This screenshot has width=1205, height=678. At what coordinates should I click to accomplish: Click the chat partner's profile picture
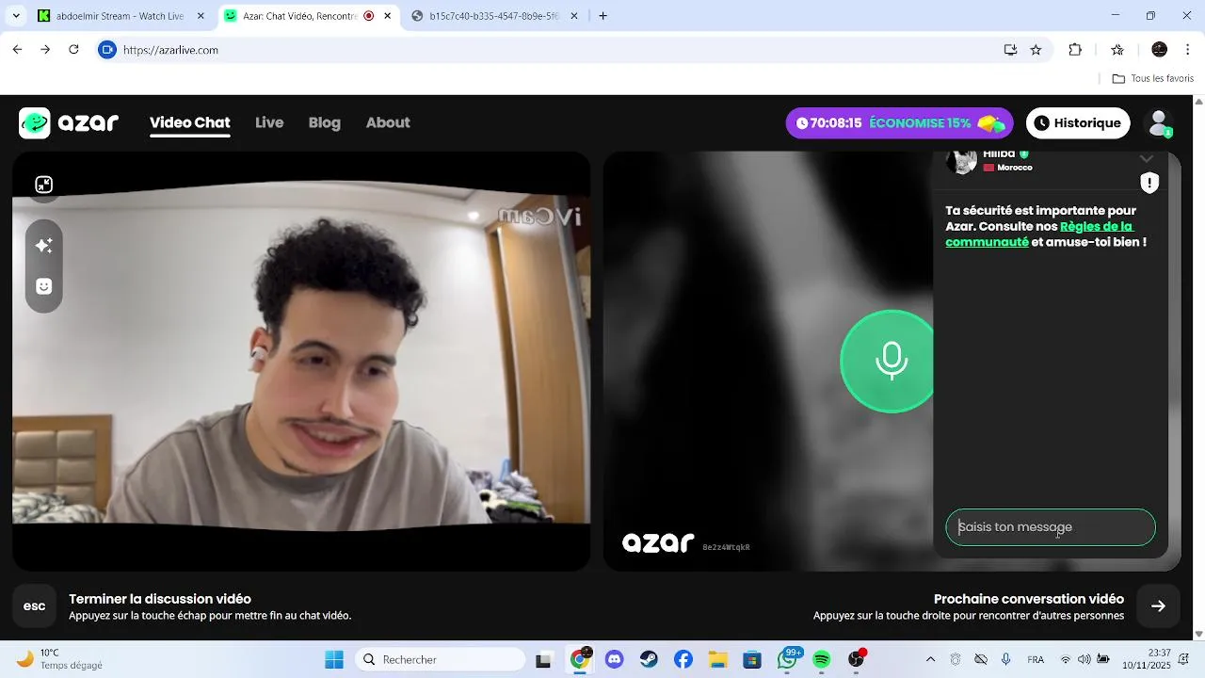pos(961,161)
